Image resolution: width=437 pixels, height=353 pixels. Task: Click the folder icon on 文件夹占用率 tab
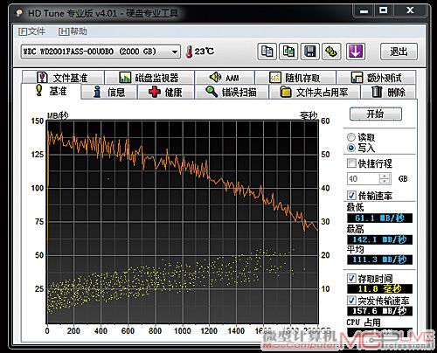(286, 92)
